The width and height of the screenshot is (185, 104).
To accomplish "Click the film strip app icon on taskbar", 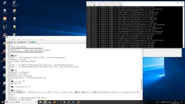I will pyautogui.click(x=59, y=102).
